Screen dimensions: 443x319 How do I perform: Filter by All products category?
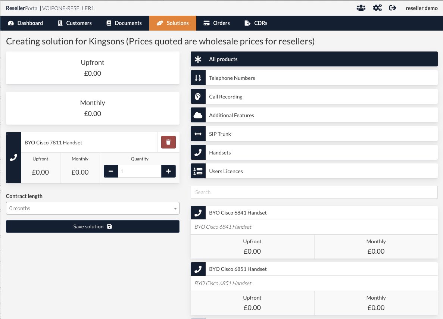point(314,59)
